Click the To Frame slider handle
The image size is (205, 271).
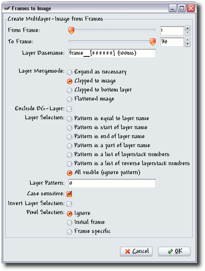point(153,42)
